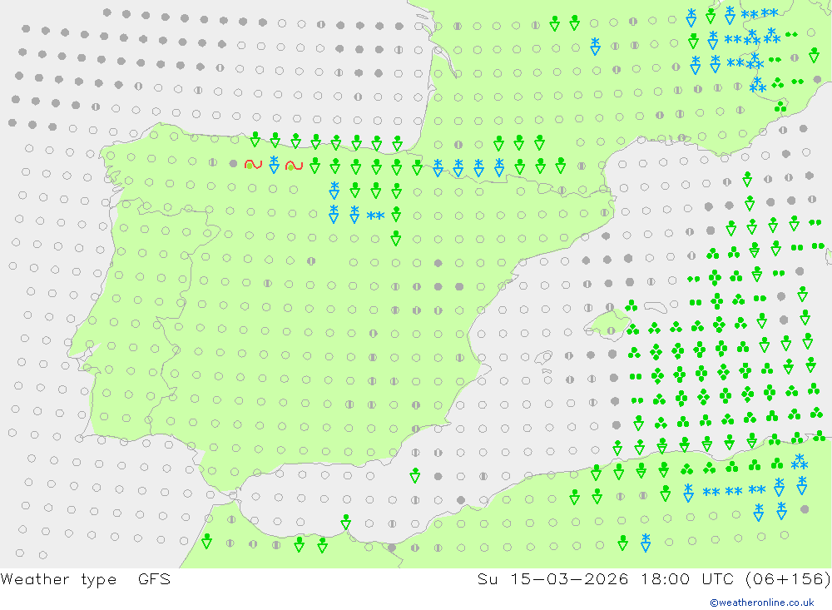The image size is (832, 610).
Task: Click the blue snow shower at bottom of Algeria
Action: [x=646, y=543]
